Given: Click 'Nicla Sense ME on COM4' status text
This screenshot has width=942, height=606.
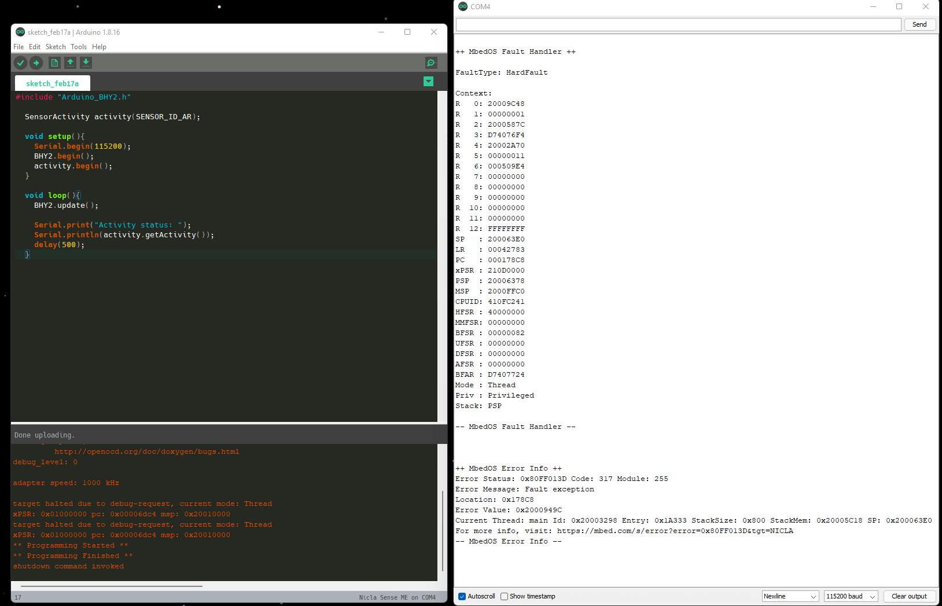Looking at the screenshot, I should click(397, 597).
